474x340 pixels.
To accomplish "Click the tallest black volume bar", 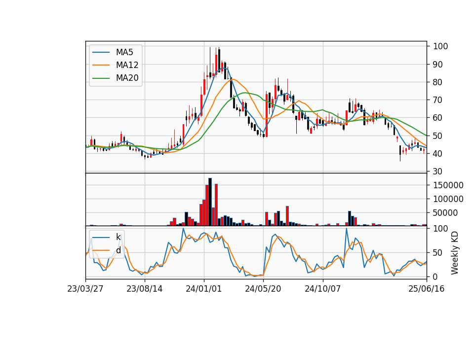I will 210,202.
